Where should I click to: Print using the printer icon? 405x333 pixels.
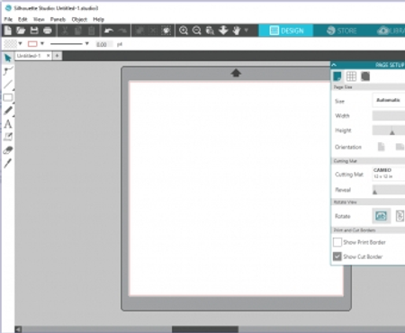tap(48, 31)
